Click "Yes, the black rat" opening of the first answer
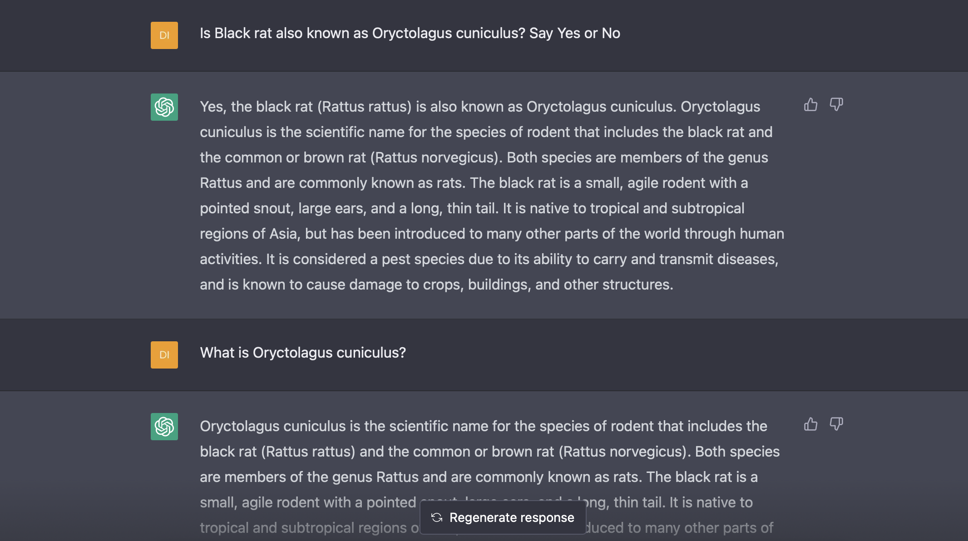The width and height of the screenshot is (968, 541). point(256,107)
